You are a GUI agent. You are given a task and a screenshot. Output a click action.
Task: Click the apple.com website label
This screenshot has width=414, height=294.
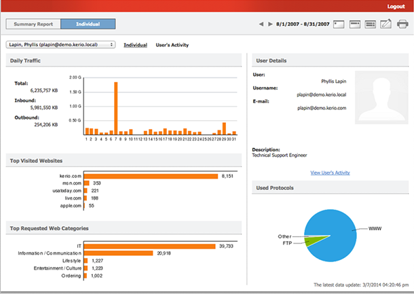[x=71, y=206]
